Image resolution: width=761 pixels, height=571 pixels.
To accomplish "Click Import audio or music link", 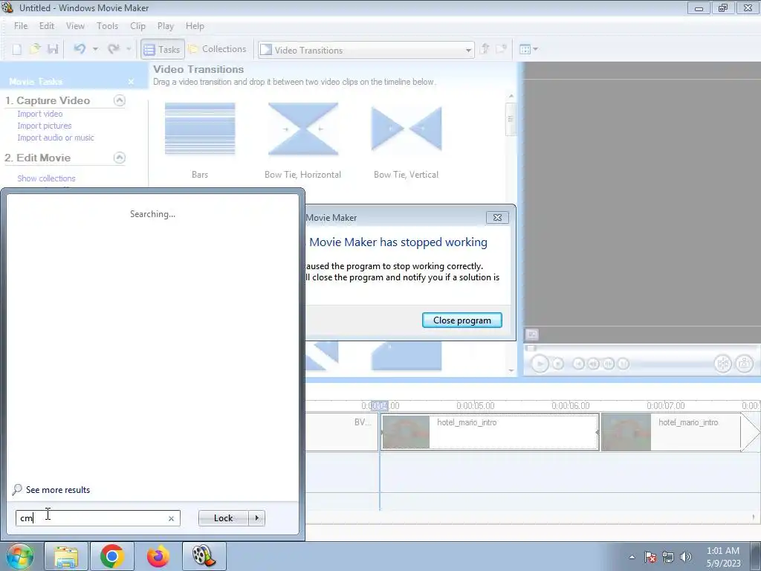I will click(x=56, y=138).
